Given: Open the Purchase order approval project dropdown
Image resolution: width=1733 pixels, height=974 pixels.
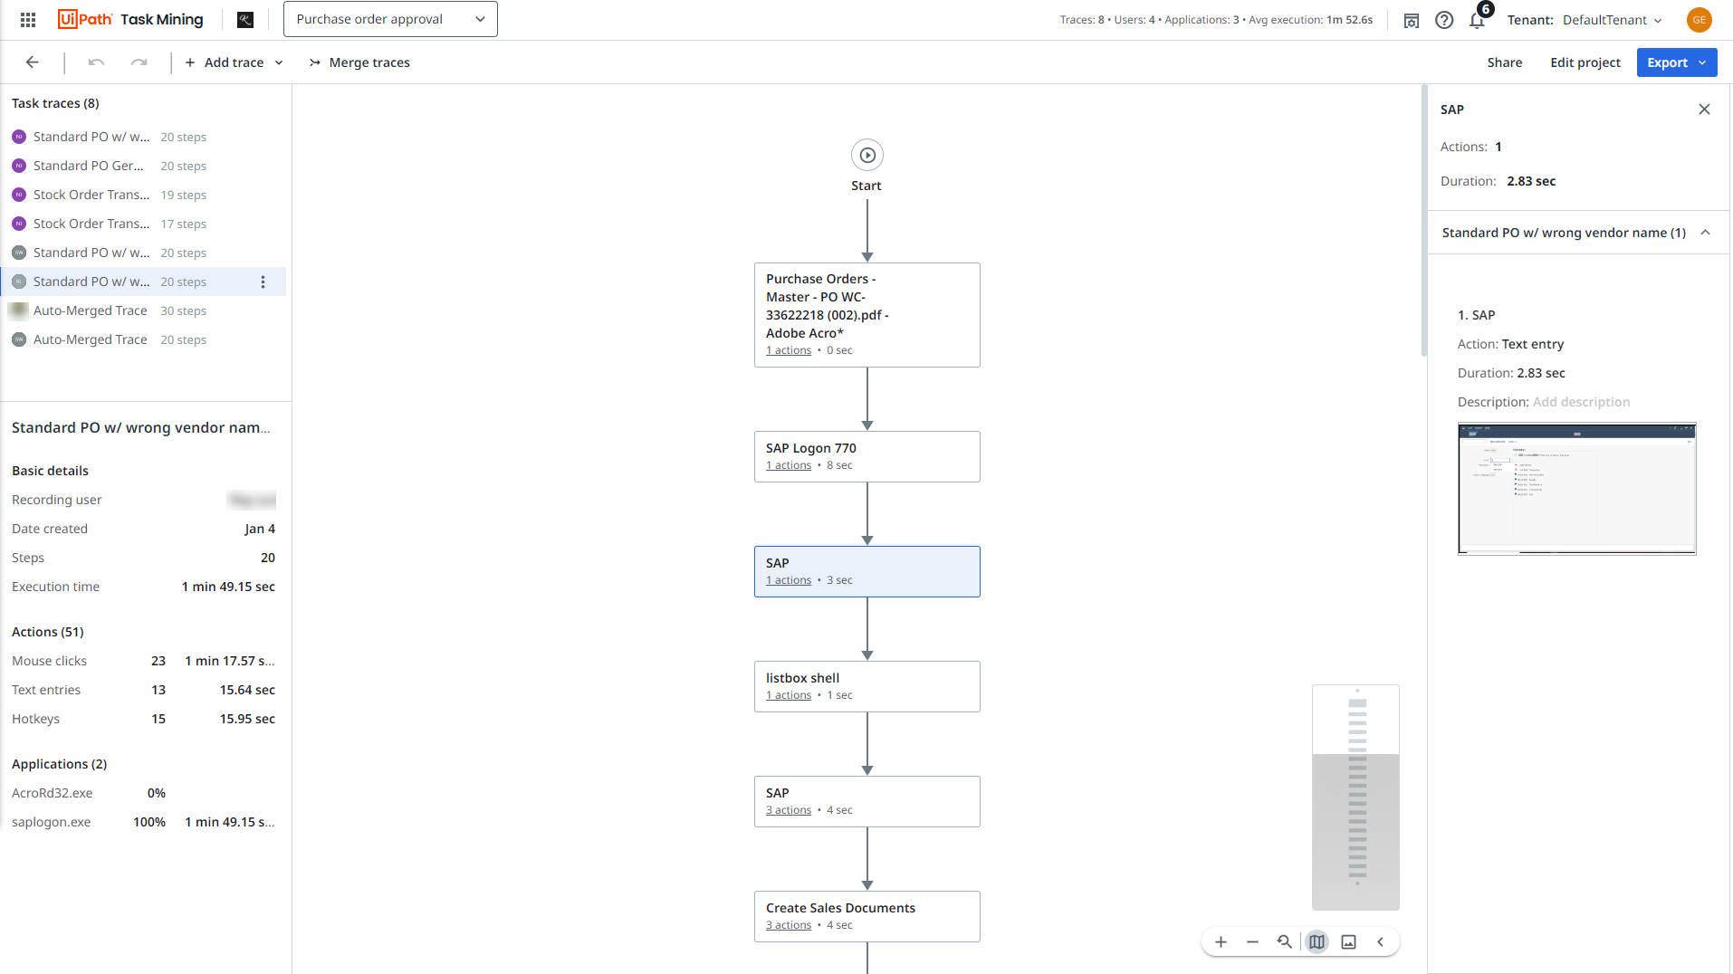Looking at the screenshot, I should [x=390, y=19].
